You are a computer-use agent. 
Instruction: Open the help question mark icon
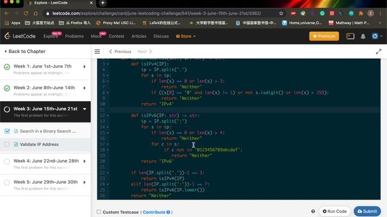tap(313, 212)
